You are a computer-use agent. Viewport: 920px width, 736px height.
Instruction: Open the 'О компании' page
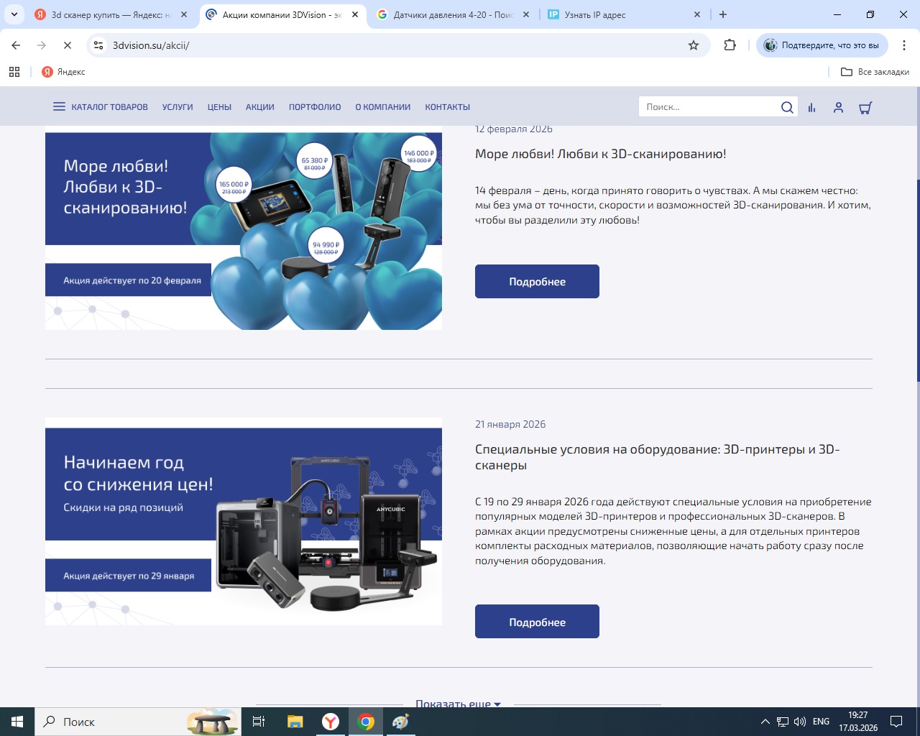383,107
